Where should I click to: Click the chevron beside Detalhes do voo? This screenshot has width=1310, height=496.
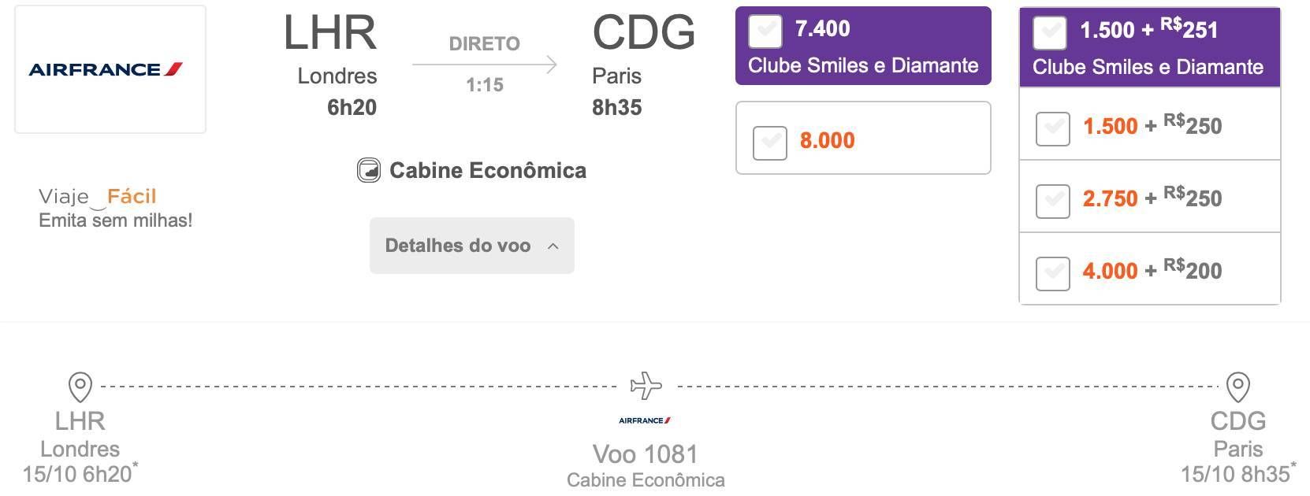click(x=553, y=246)
